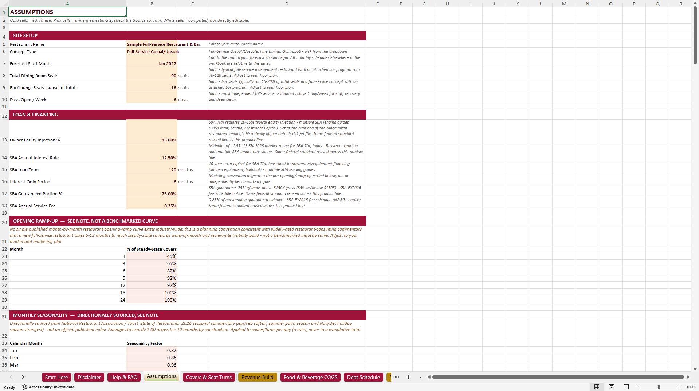
Task: Click the zoom out minus button
Action: pos(637,387)
